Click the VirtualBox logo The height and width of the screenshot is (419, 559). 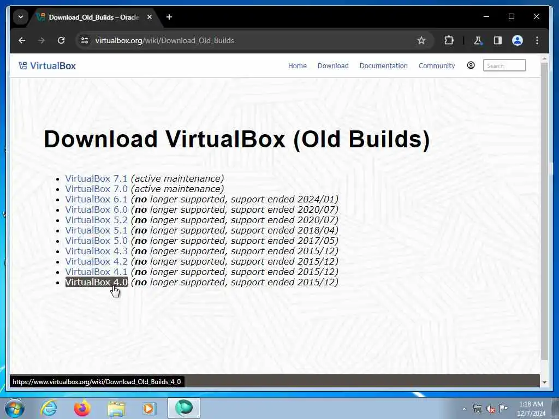pos(47,66)
